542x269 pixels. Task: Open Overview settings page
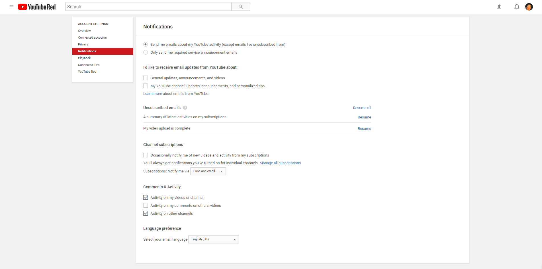click(x=84, y=31)
